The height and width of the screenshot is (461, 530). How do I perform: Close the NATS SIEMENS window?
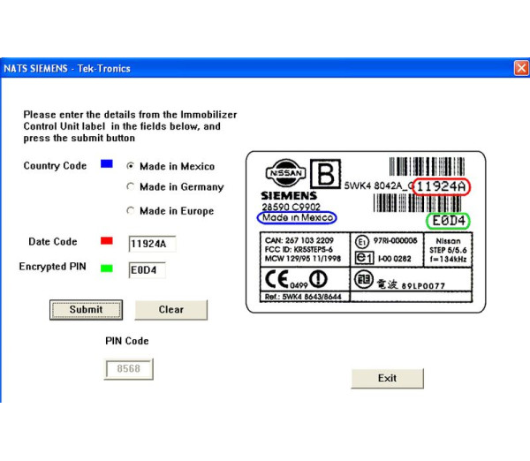[x=520, y=68]
